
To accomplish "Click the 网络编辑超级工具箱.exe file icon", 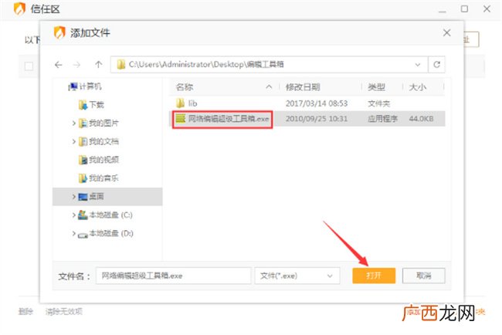I will point(181,119).
